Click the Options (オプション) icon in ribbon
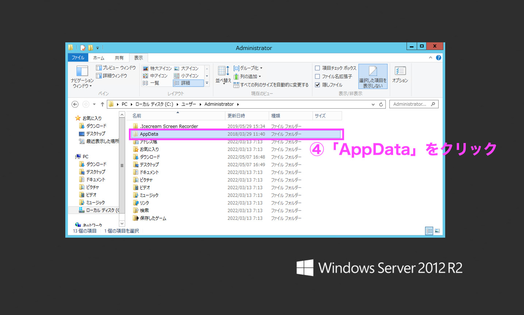524x315 pixels. [400, 71]
